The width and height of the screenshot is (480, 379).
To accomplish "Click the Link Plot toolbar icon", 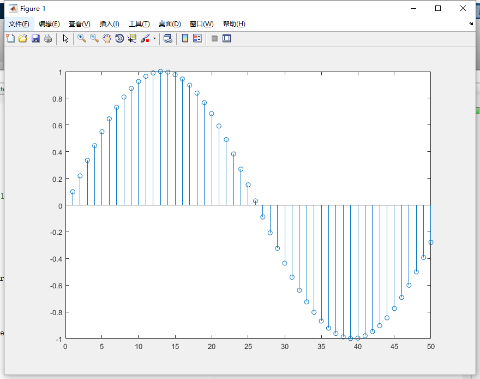I will 168,38.
